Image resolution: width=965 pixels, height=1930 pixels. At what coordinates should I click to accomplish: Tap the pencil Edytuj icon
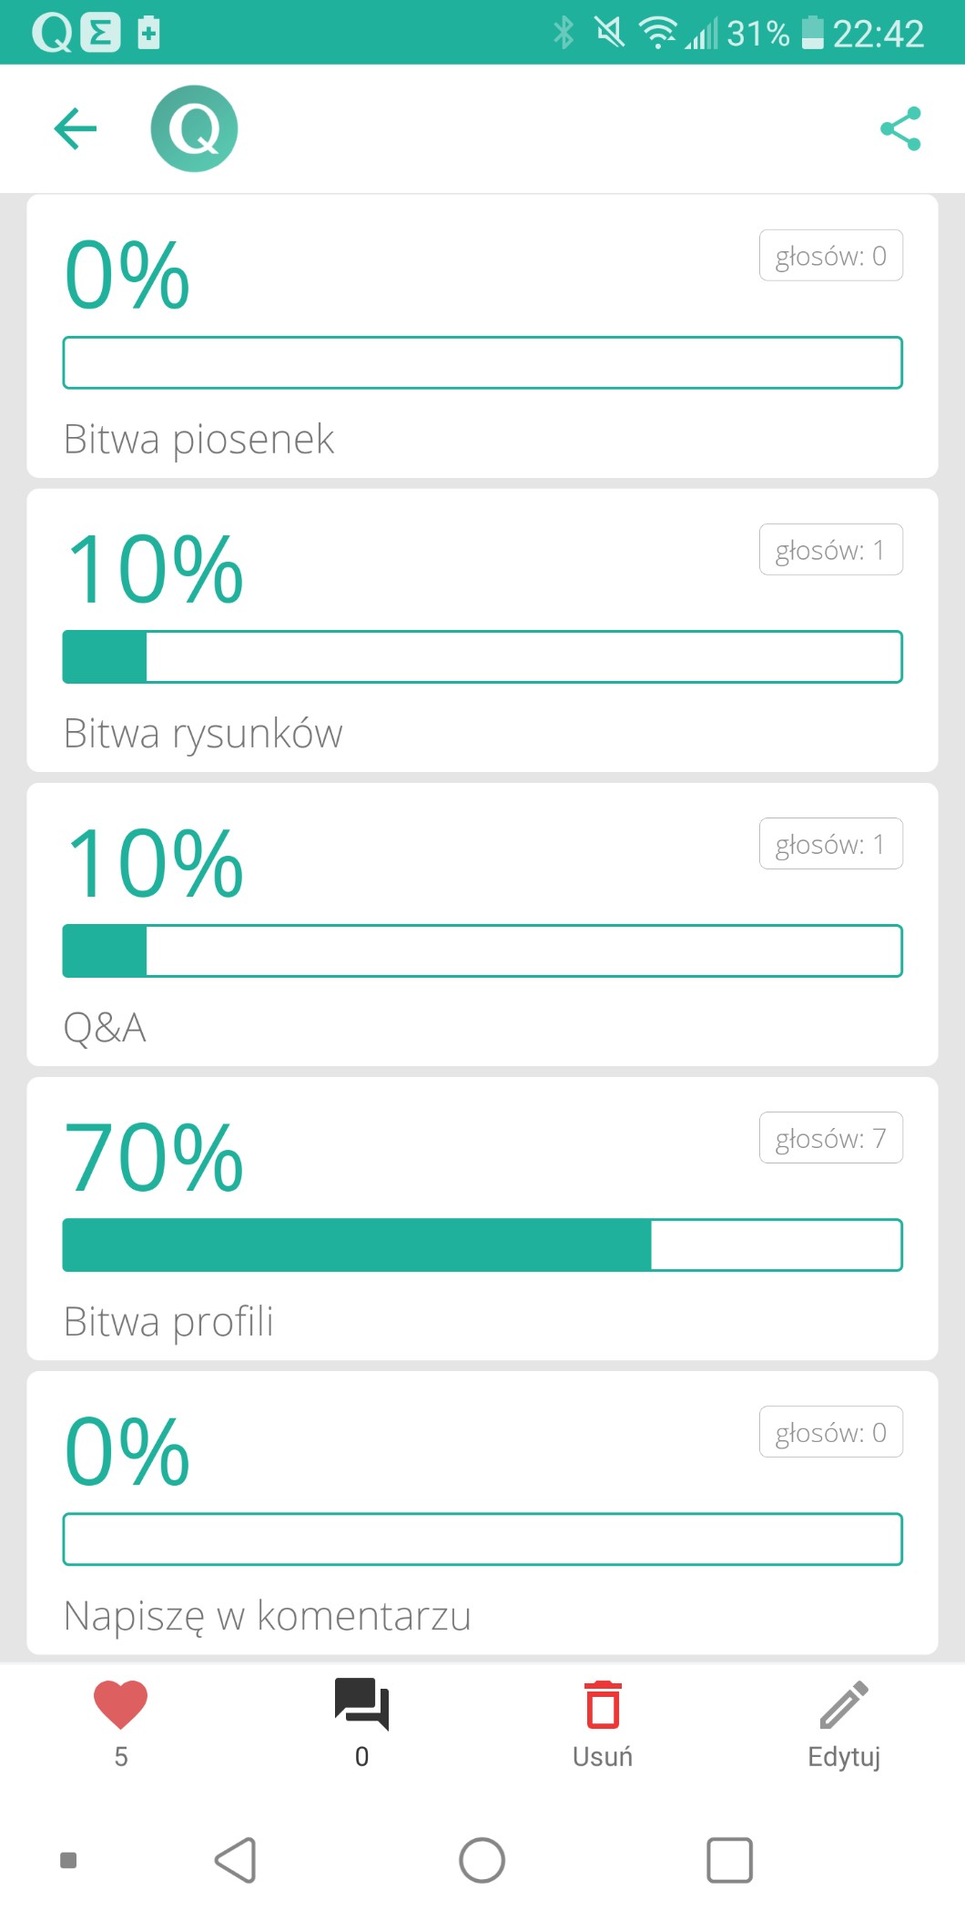point(844,1704)
